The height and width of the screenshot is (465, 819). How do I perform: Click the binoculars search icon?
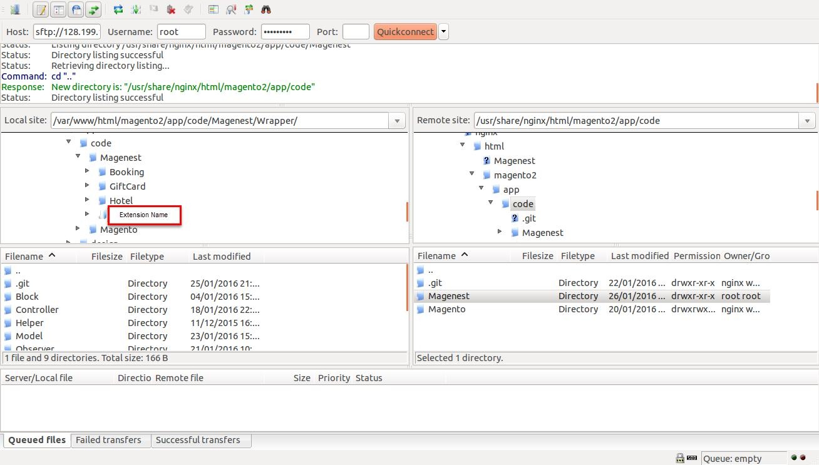(x=266, y=9)
